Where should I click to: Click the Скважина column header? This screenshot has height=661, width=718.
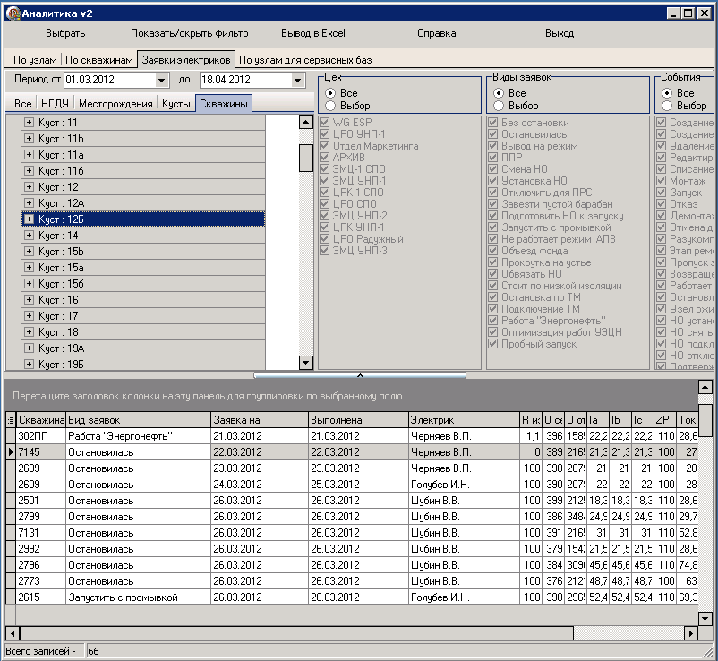click(41, 420)
